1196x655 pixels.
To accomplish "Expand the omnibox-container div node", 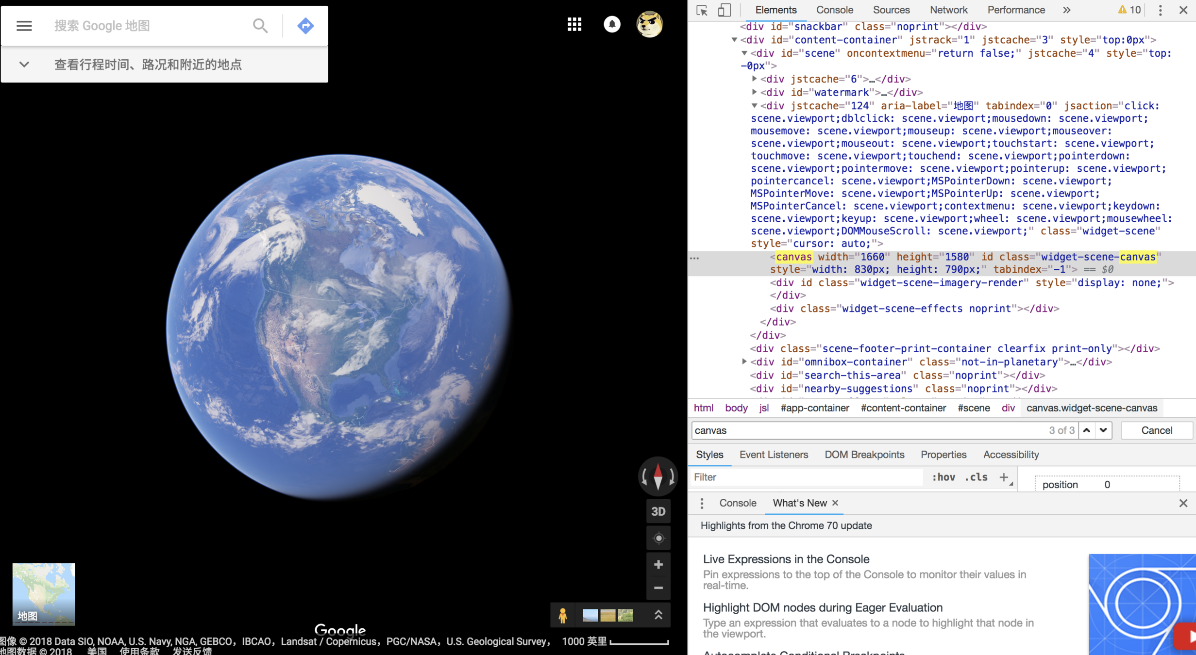I will (x=744, y=361).
